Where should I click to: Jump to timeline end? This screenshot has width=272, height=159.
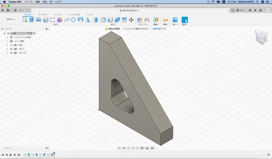click(x=19, y=155)
